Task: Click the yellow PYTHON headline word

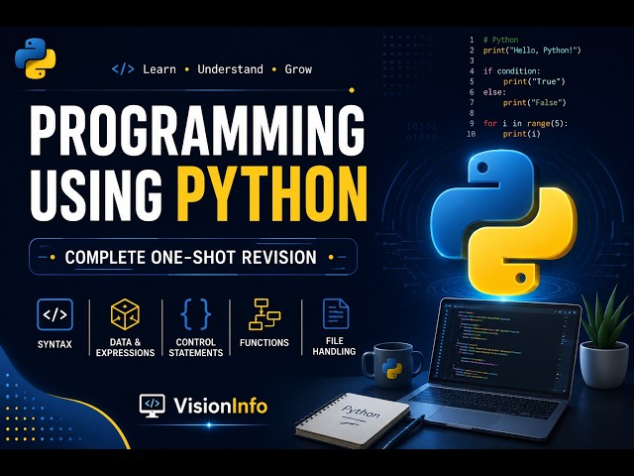Action: click(272, 195)
